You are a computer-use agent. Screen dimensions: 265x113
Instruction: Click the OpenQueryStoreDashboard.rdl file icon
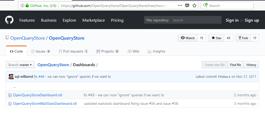10,95
